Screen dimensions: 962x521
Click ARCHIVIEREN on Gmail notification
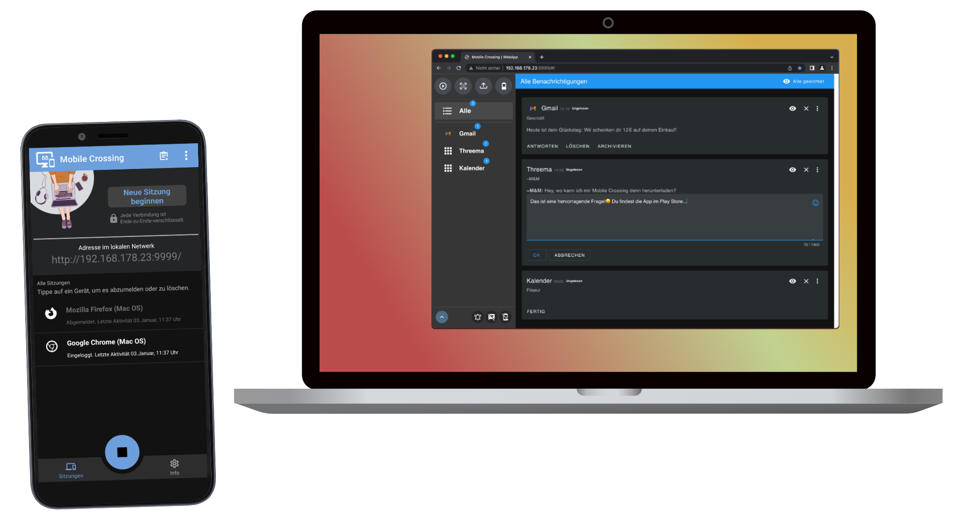(614, 146)
